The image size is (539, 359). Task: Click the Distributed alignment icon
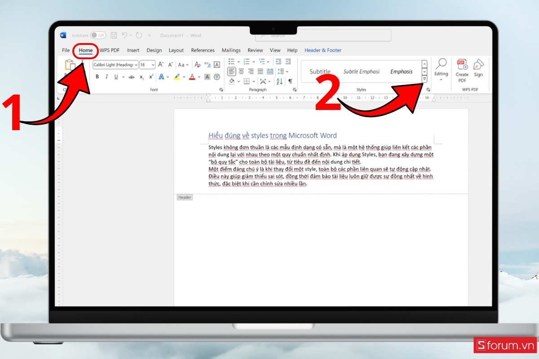tap(270, 71)
